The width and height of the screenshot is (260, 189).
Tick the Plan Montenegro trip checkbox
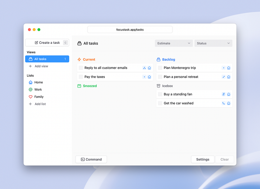click(160, 68)
